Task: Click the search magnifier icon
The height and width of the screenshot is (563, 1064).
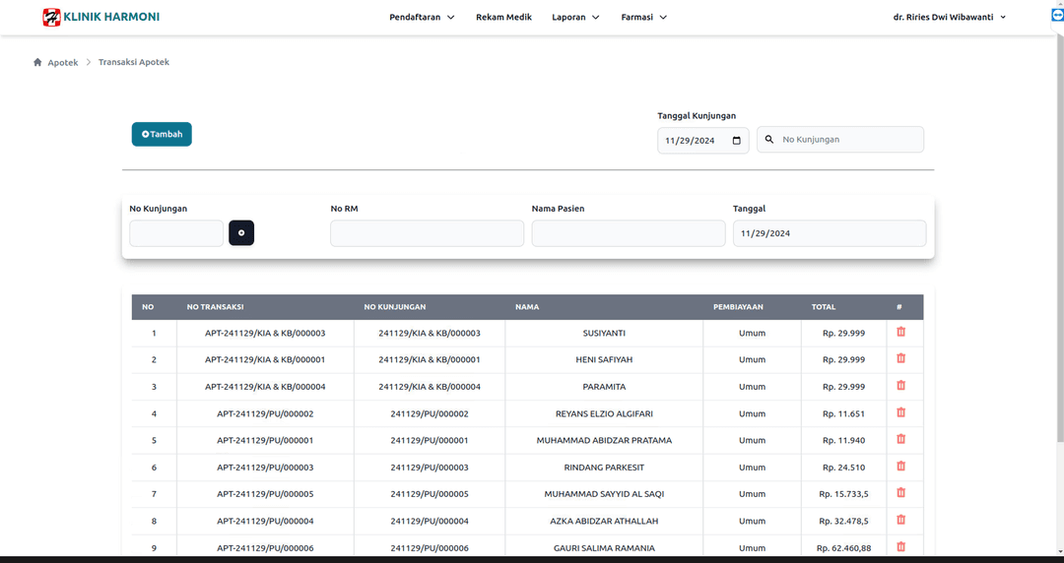Action: pyautogui.click(x=768, y=139)
